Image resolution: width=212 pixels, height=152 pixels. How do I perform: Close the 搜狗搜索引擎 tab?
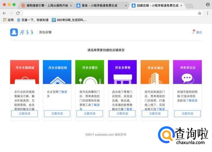click(71, 6)
